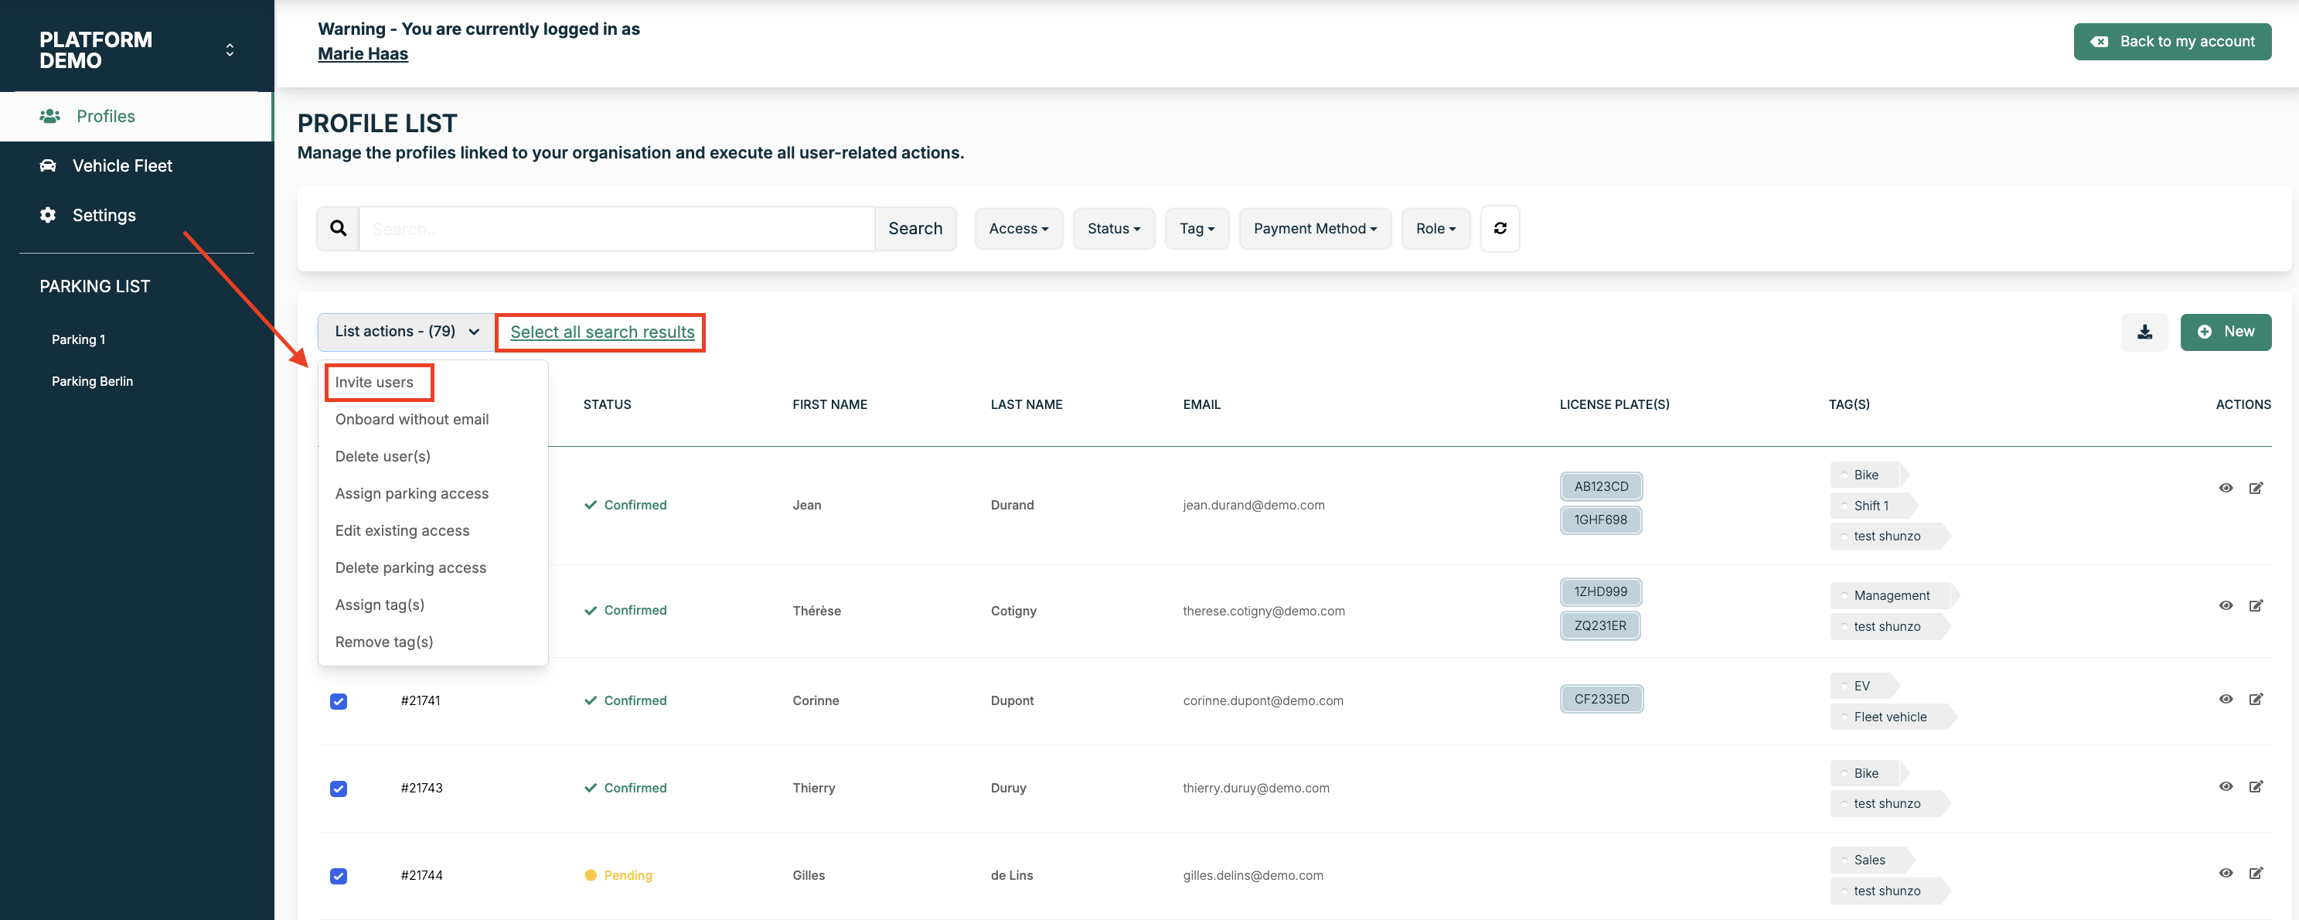Screen dimensions: 2299x920
Task: Click the magnifying glass search icon
Action: pyautogui.click(x=339, y=228)
